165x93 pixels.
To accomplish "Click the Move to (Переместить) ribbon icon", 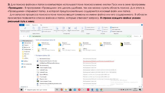I will click(57, 28).
